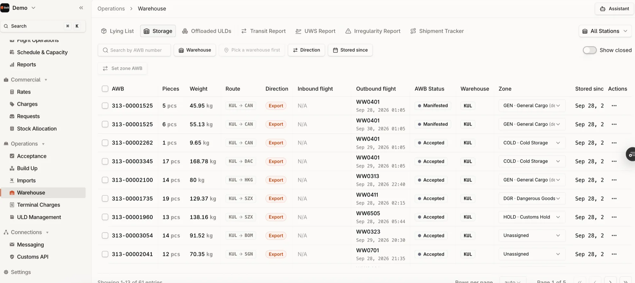Open actions menu for AWB 313-00002041
The height and width of the screenshot is (283, 635).
[x=614, y=254]
